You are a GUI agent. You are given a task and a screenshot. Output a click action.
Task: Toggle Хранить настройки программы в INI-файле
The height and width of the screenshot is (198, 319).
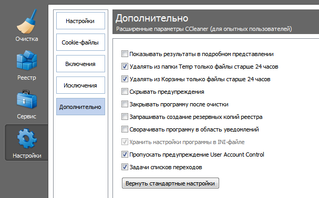[x=125, y=142]
